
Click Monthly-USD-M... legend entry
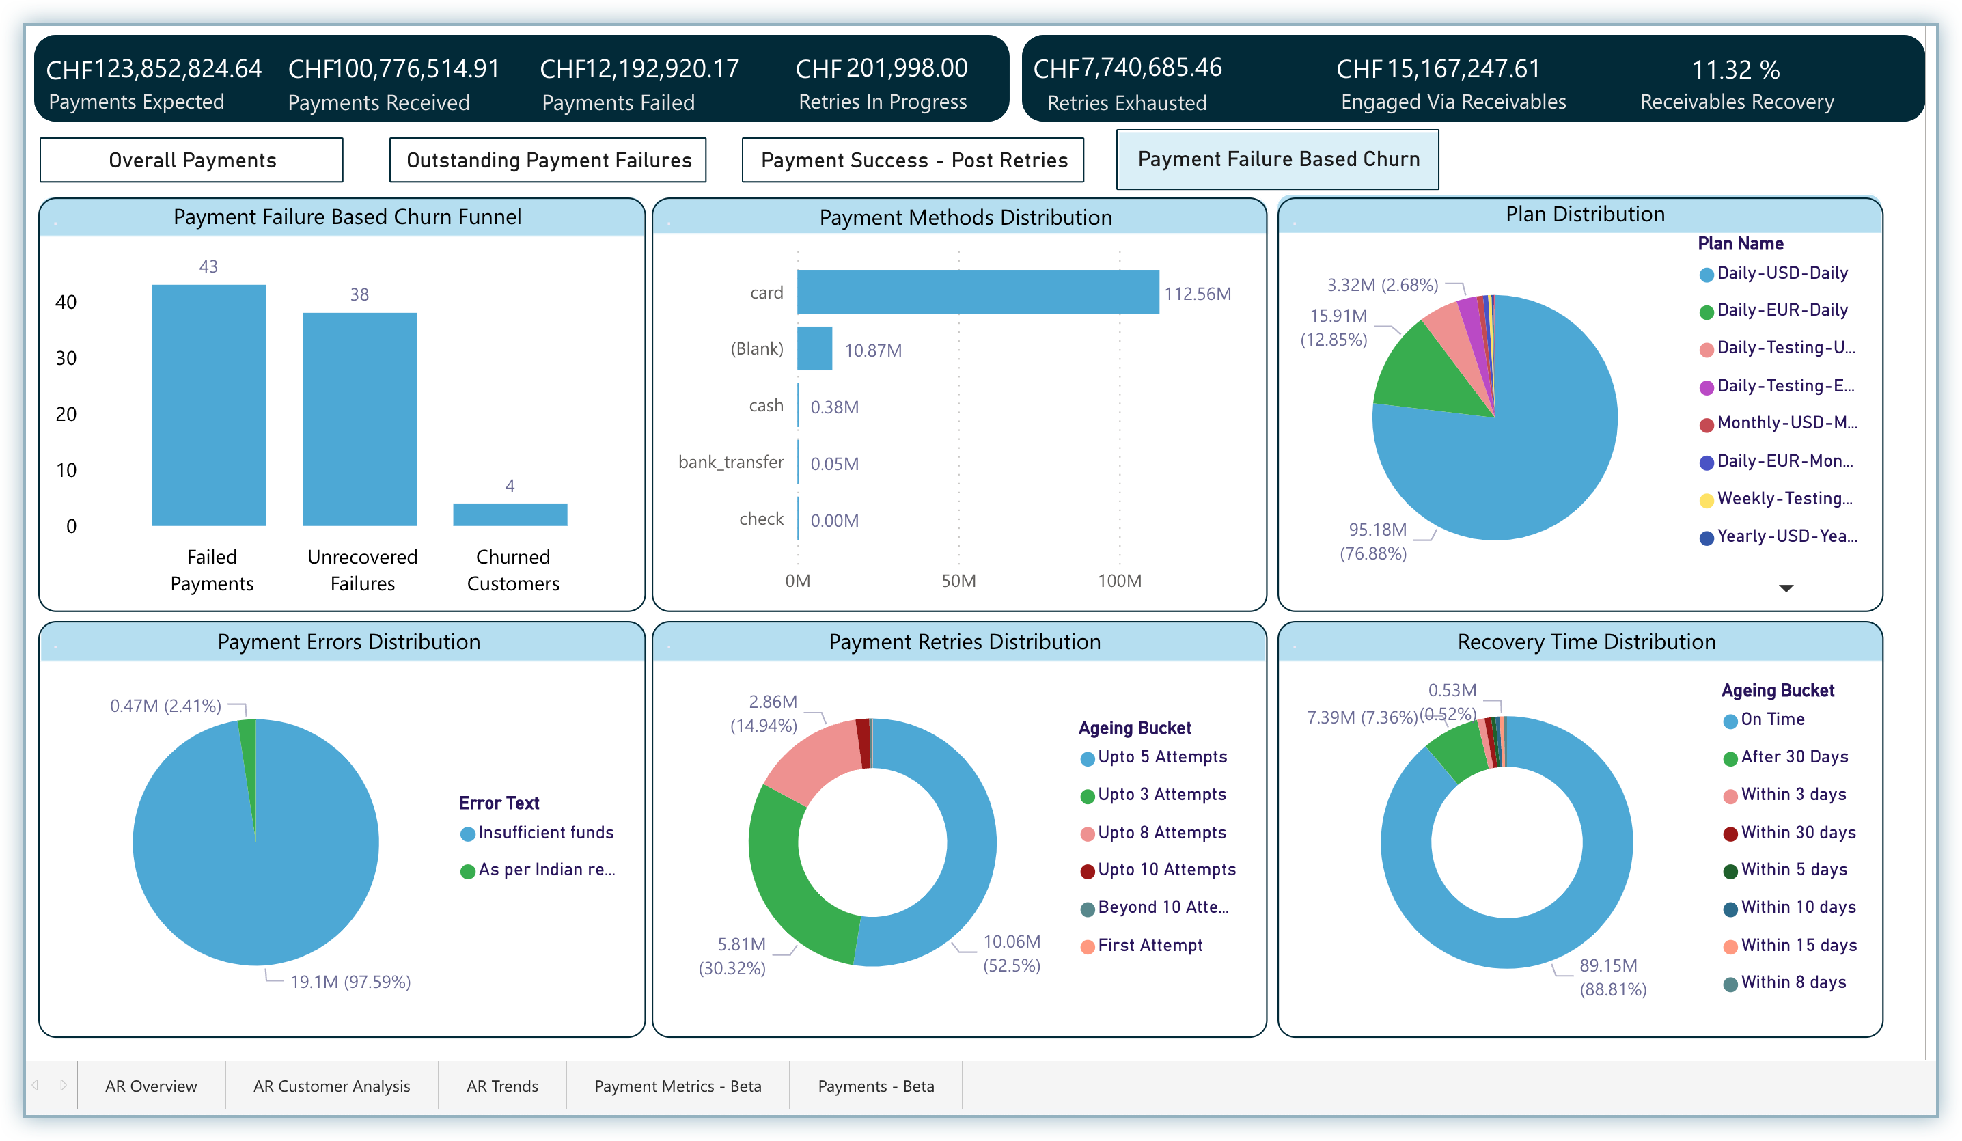pyautogui.click(x=1778, y=423)
